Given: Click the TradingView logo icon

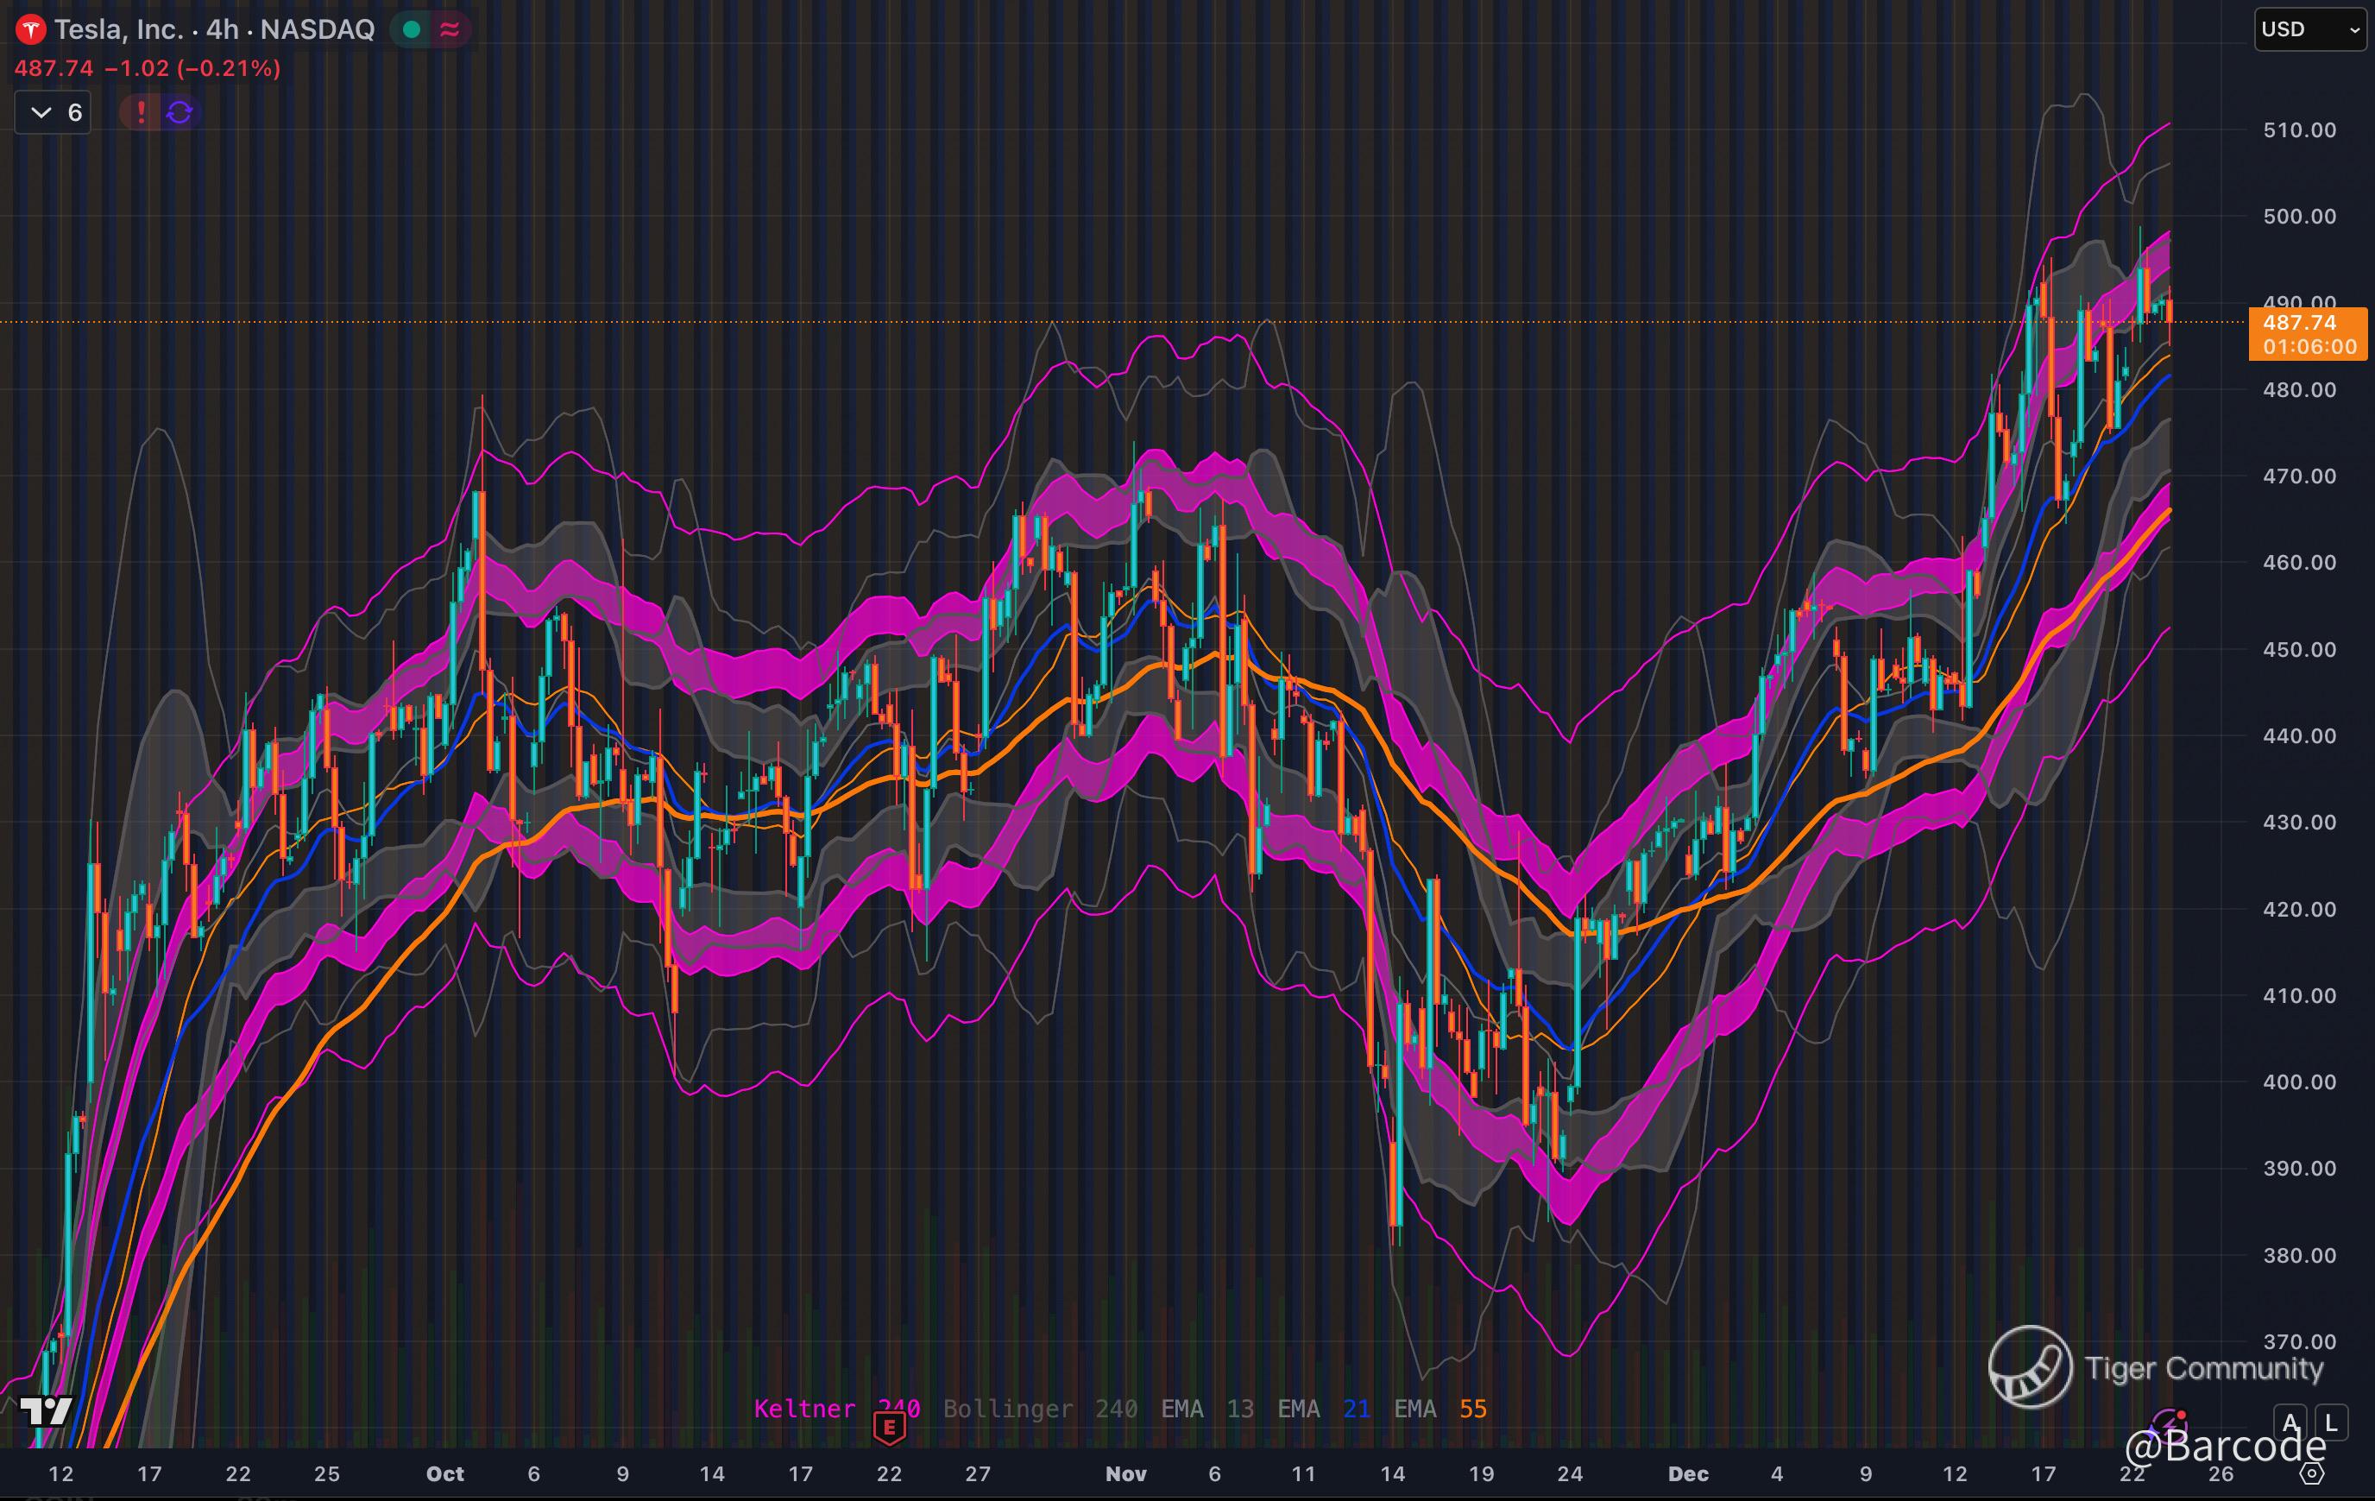Looking at the screenshot, I should point(46,1411).
